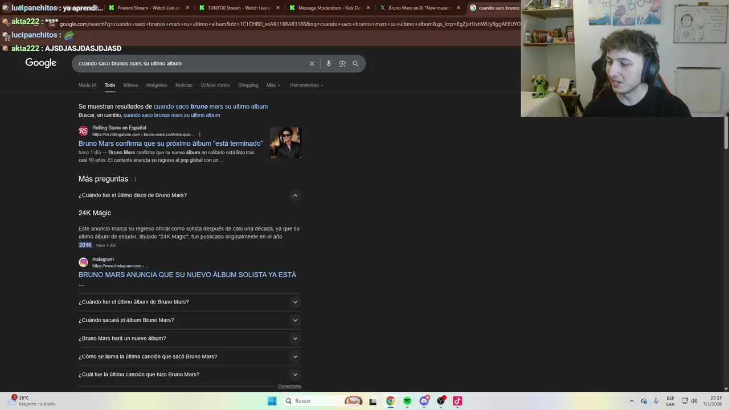
Task: Click the magnifier search submit icon
Action: 355,64
